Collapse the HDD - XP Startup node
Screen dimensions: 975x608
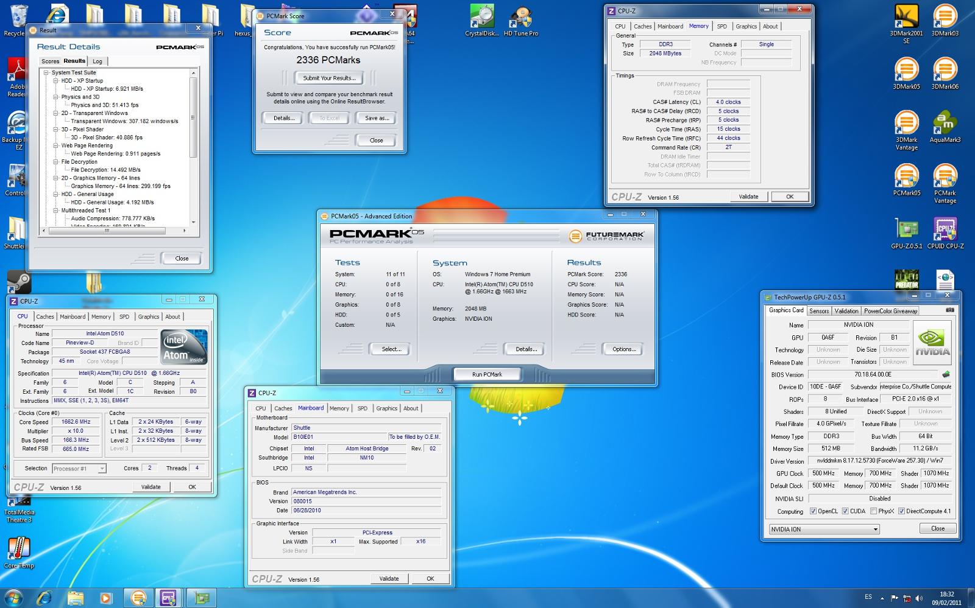point(56,80)
